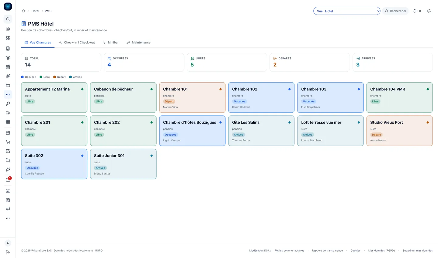Open the Check-in / Check-out tab
Screen dimensions: 438x258
(77, 42)
